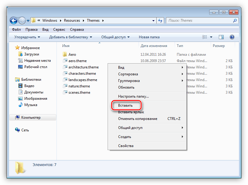
Task: Sort by Дата изменения column header
Action: click(154, 46)
